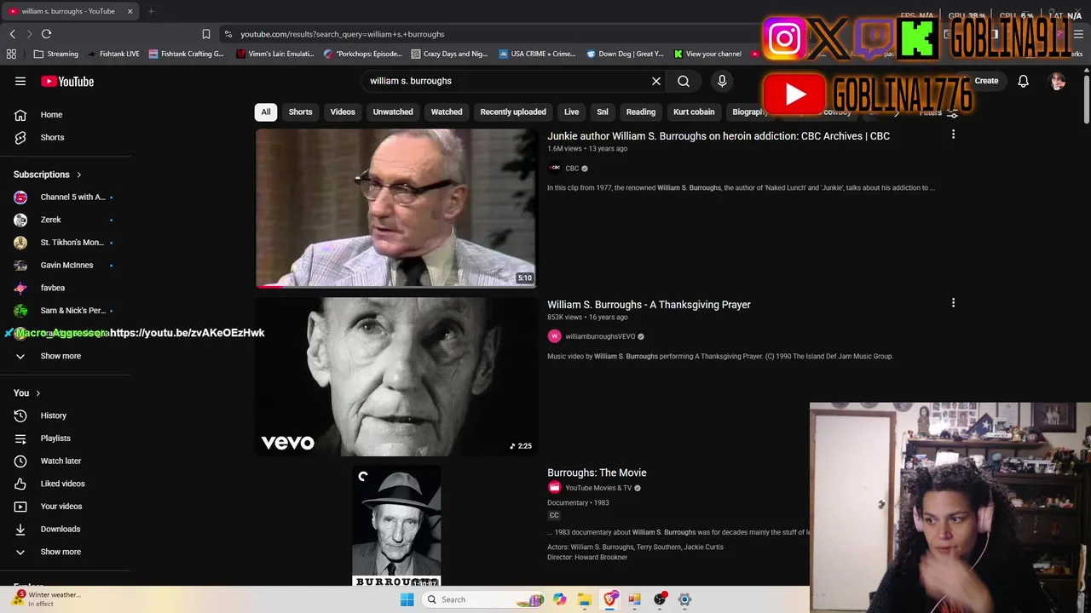Play the vevo Thanksgiving Prayer thumbnail
The height and width of the screenshot is (613, 1091).
click(x=396, y=376)
